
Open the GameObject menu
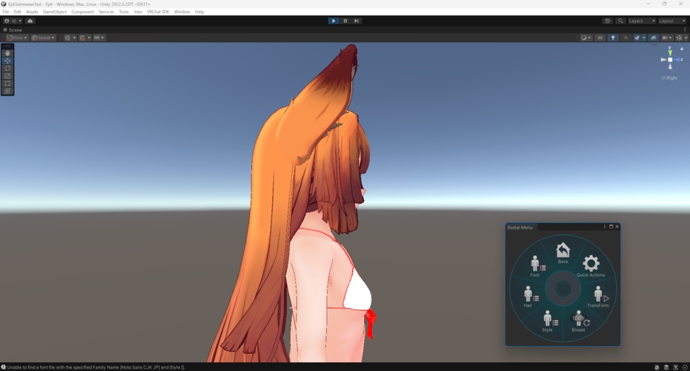point(55,12)
